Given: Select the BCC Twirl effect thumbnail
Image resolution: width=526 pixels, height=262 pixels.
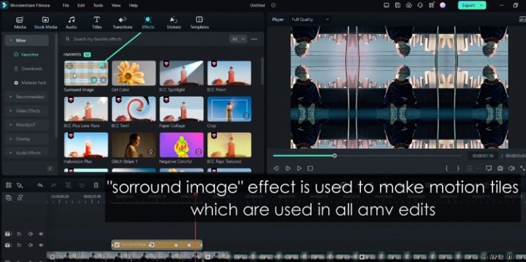Looking at the screenshot, I should pyautogui.click(x=133, y=109).
